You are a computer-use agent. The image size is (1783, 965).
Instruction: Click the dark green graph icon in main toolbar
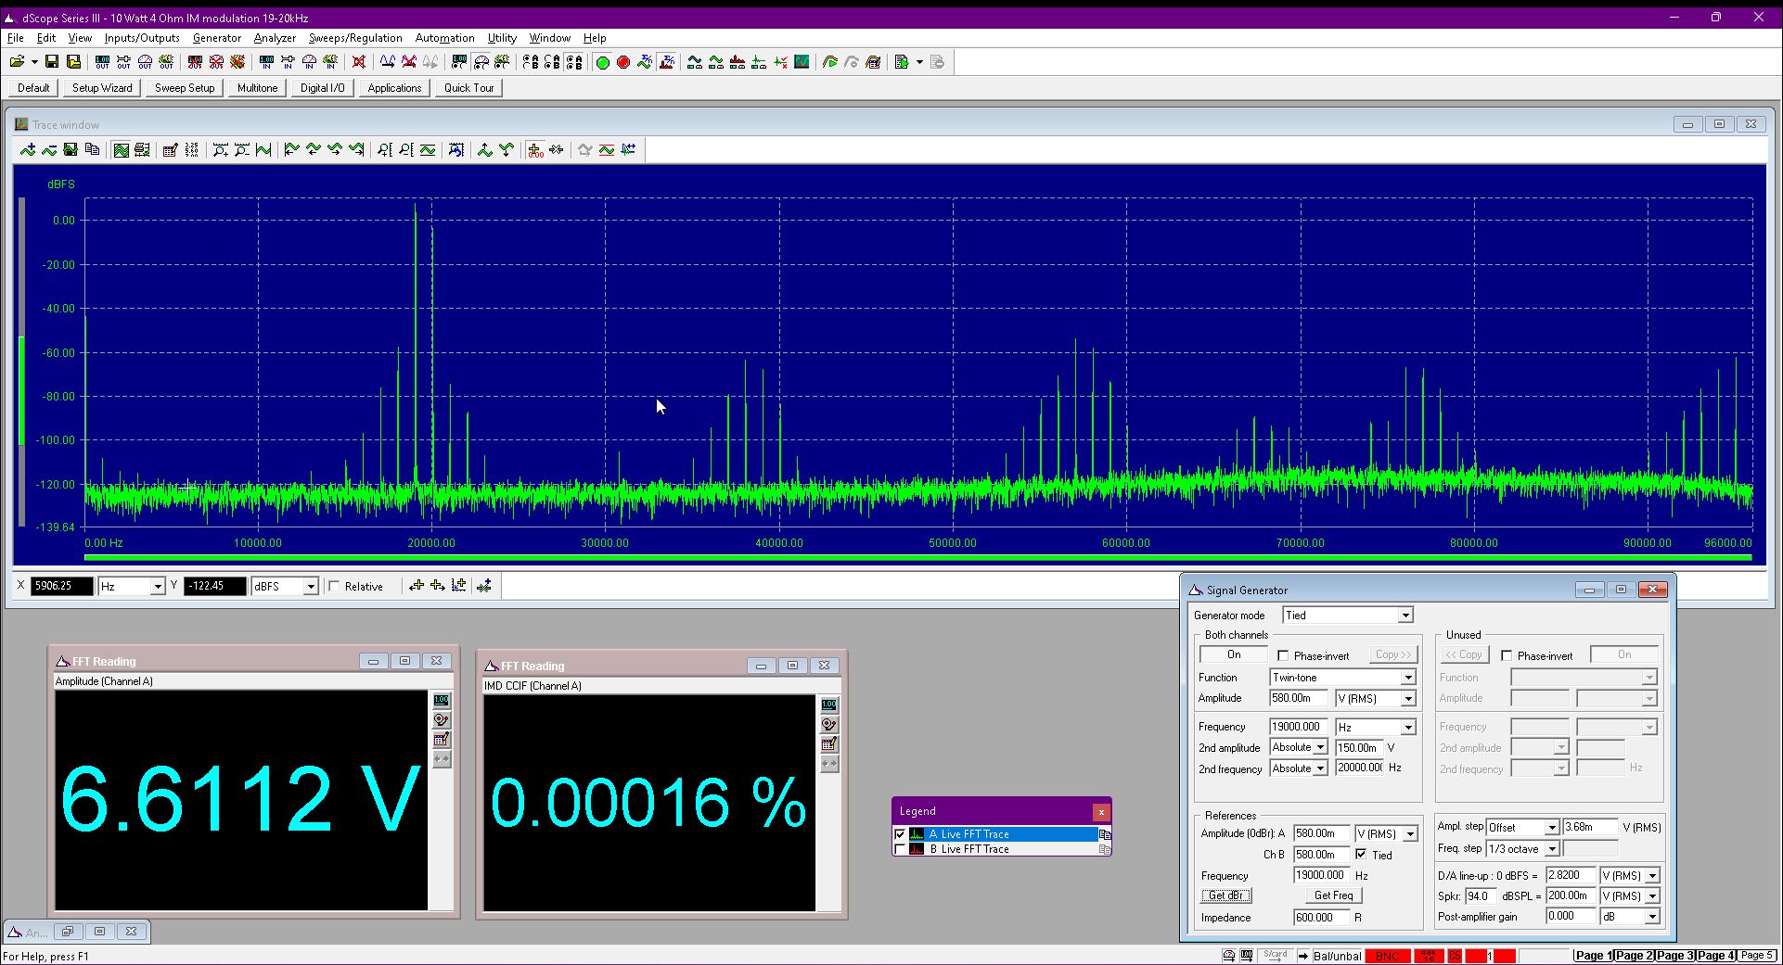pos(802,62)
